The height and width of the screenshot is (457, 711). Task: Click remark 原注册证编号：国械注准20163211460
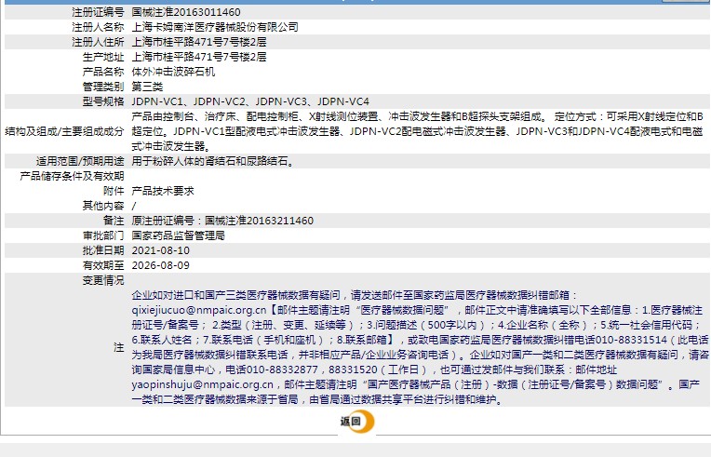pos(222,221)
